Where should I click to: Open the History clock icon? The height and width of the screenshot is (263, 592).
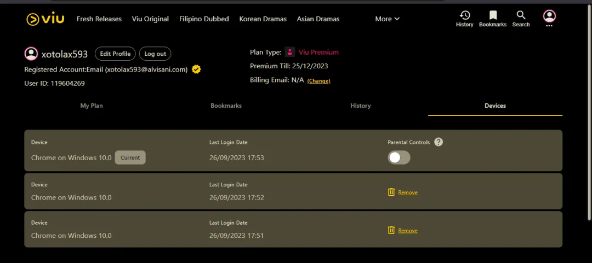pos(465,15)
